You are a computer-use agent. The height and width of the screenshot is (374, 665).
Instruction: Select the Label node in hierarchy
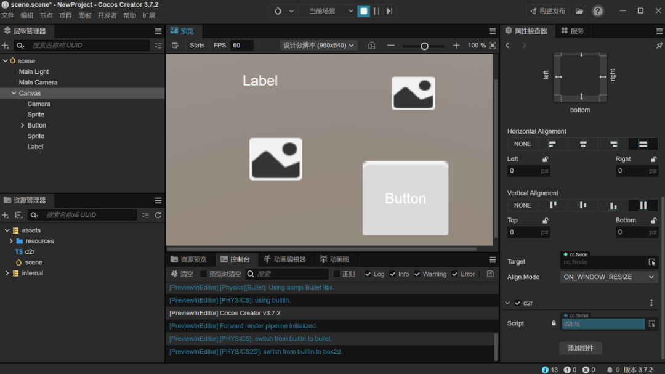[35, 147]
